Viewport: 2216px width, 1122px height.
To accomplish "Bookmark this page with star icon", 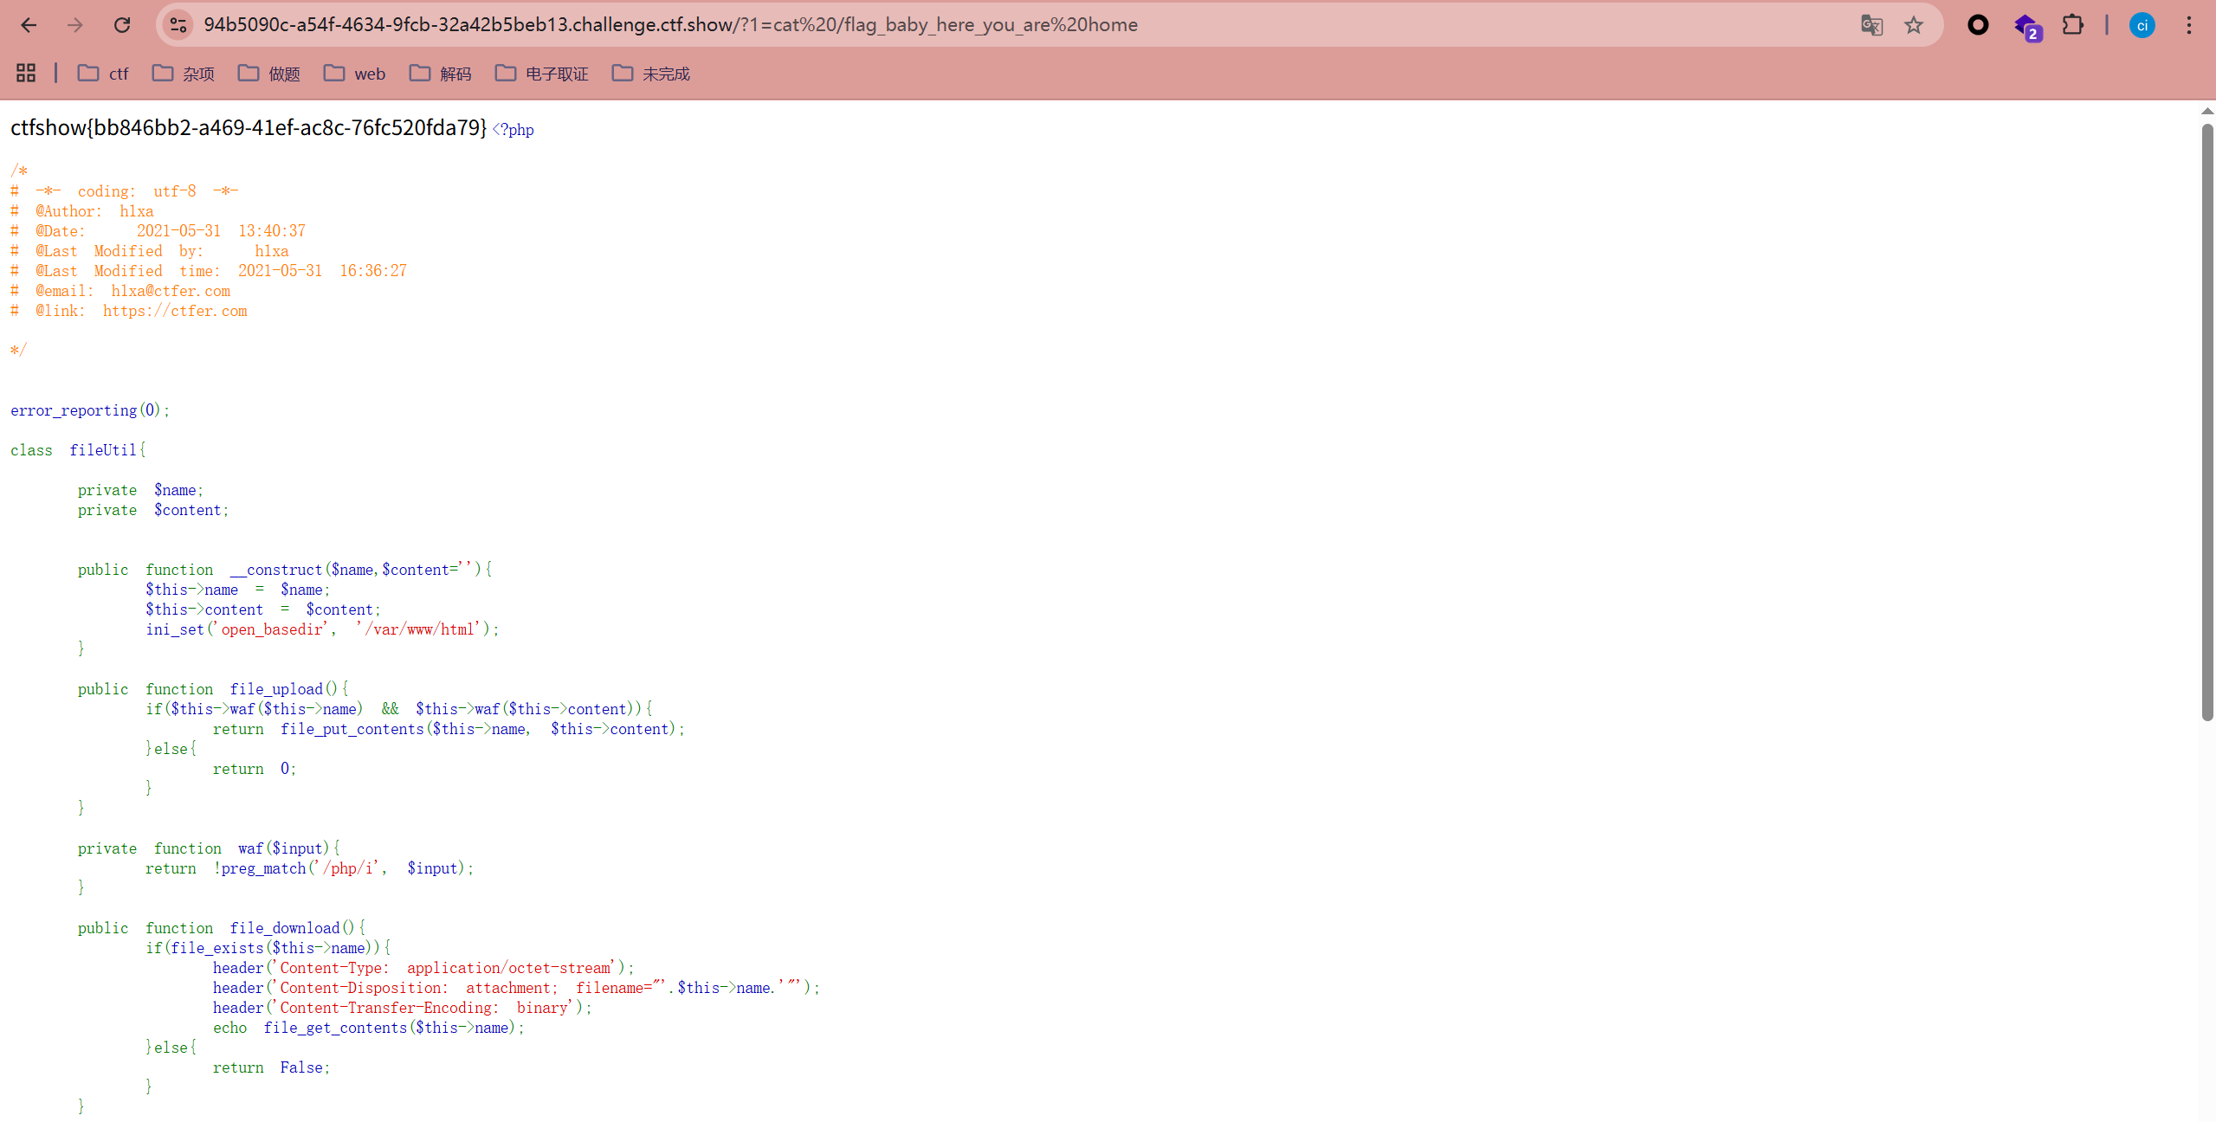I will 1914,25.
